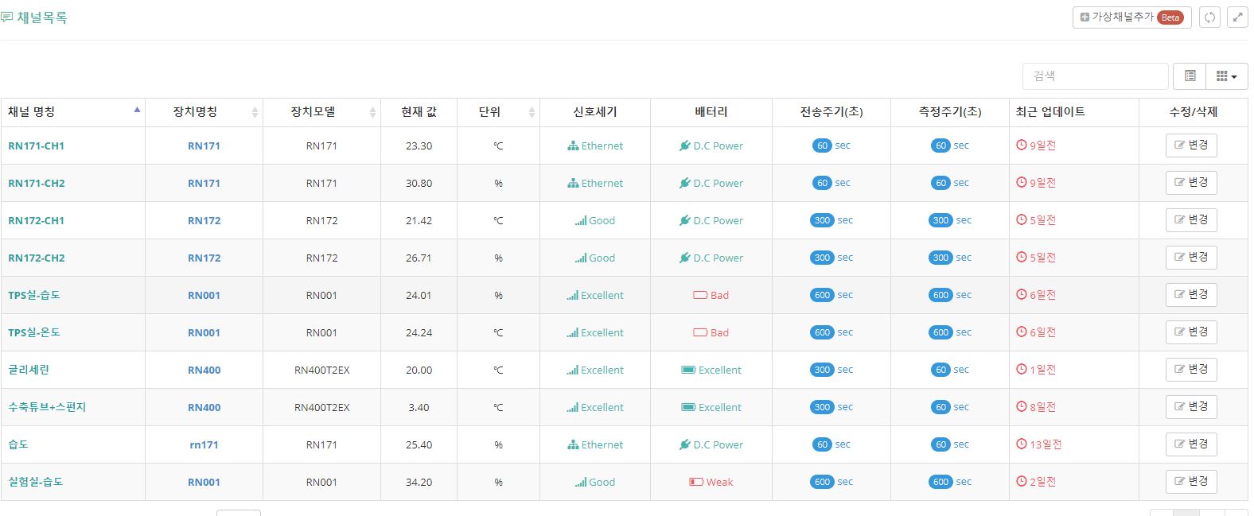This screenshot has height=516, width=1254.
Task: Open the RN172-CH2 channel link
Action: [x=37, y=258]
